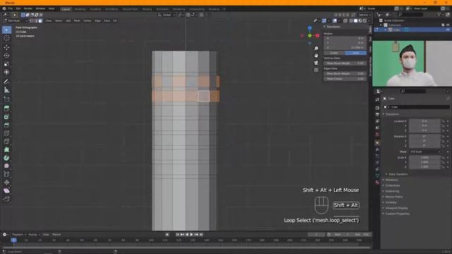Click the viewport zoom magnifier icon

point(316,49)
